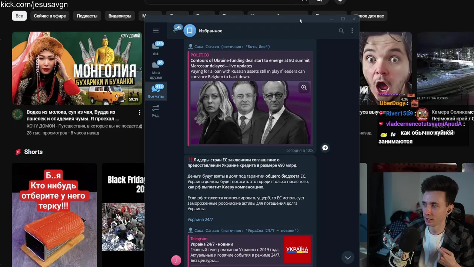This screenshot has height=267, width=474.
Task: Open the ХОЧУ ДОМОЙ channel avatar
Action: [17, 115]
